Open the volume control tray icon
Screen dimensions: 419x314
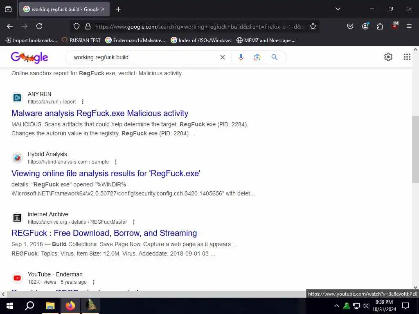tap(366, 306)
